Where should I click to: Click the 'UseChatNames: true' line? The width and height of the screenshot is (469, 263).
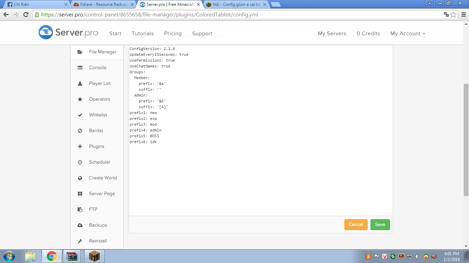(x=150, y=66)
